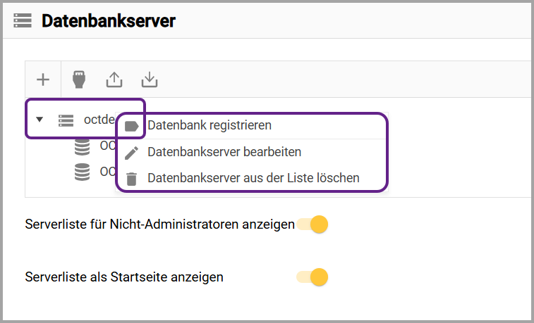The height and width of the screenshot is (323, 534).
Task: Click the download arrow icon in the toolbar
Action: click(x=149, y=80)
